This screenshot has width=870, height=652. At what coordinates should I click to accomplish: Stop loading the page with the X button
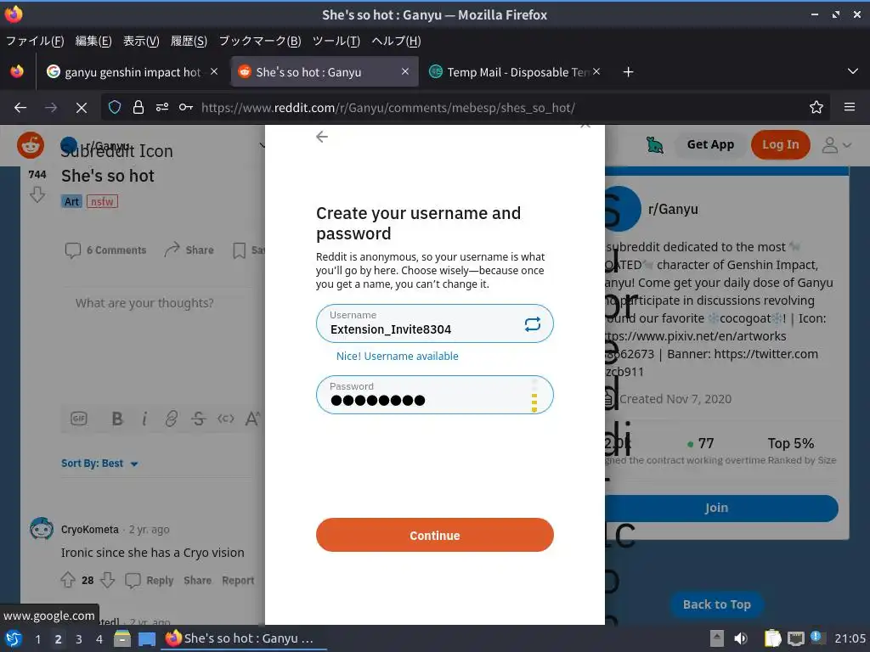tap(82, 108)
